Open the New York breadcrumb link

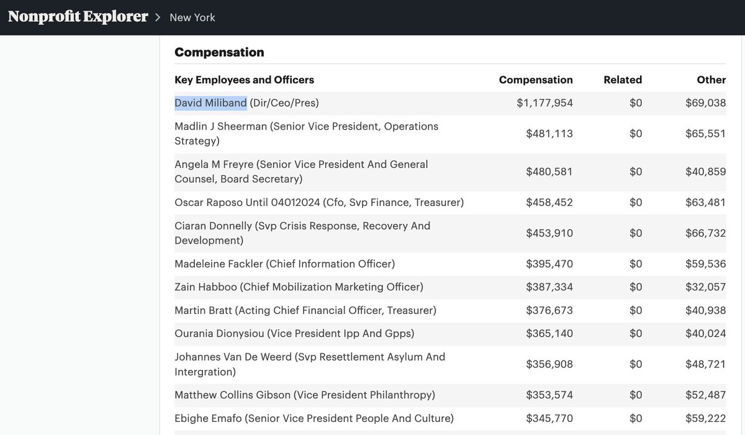tap(192, 17)
